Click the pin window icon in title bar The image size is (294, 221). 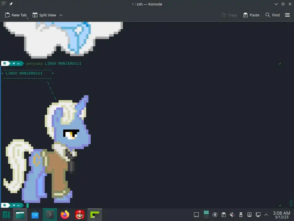[11, 4]
